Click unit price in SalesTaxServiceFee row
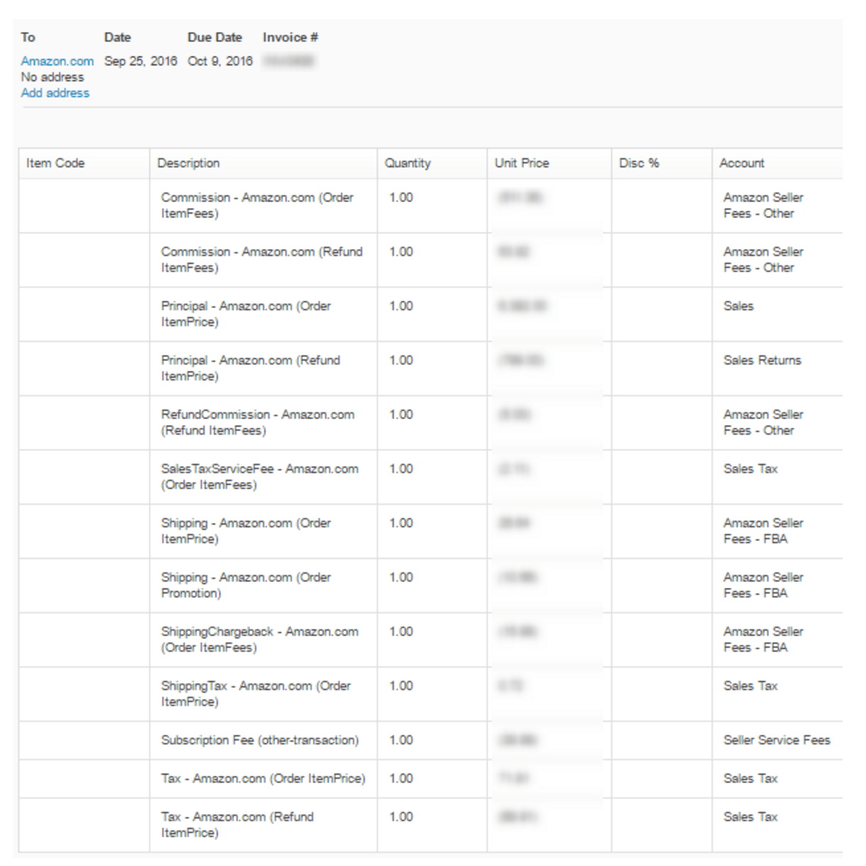Image resolution: width=866 pixels, height=866 pixels. click(x=514, y=469)
